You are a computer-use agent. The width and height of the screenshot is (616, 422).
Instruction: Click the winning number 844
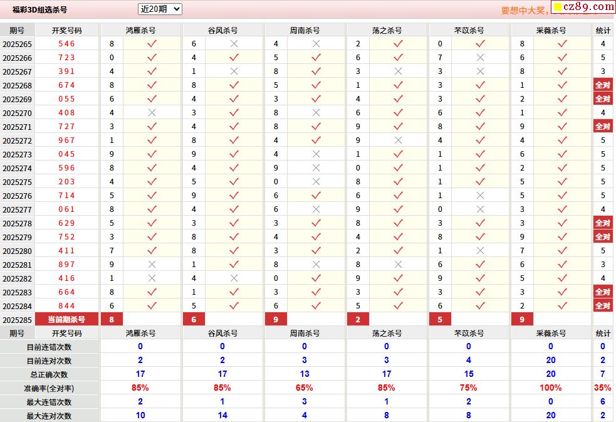tap(67, 306)
